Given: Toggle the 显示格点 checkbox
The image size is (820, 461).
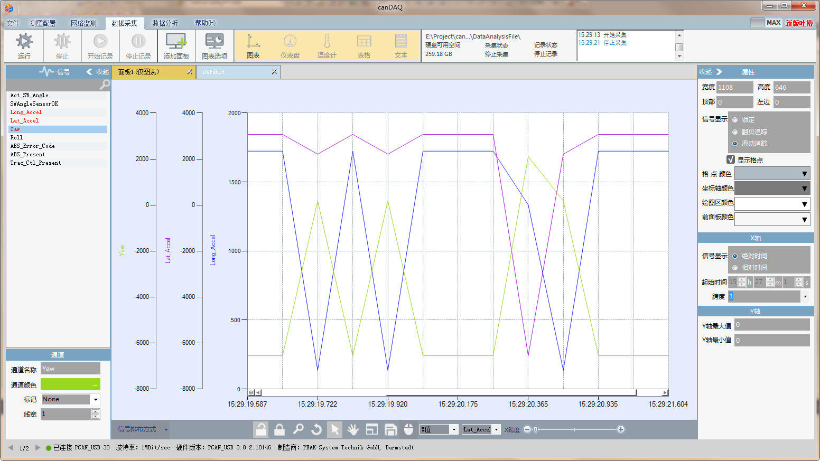Looking at the screenshot, I should coord(731,159).
